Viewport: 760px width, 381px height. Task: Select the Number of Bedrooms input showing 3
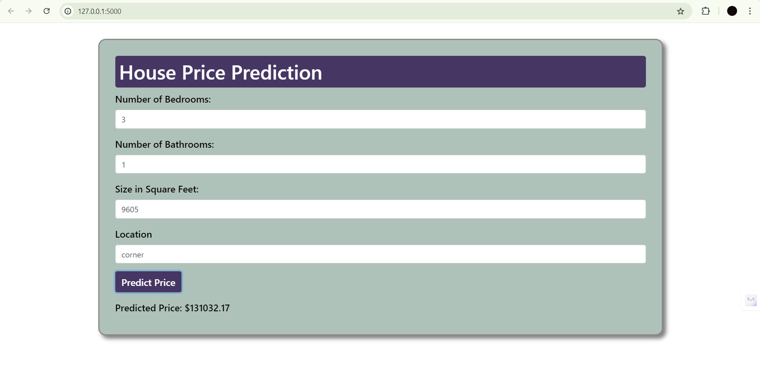[380, 119]
